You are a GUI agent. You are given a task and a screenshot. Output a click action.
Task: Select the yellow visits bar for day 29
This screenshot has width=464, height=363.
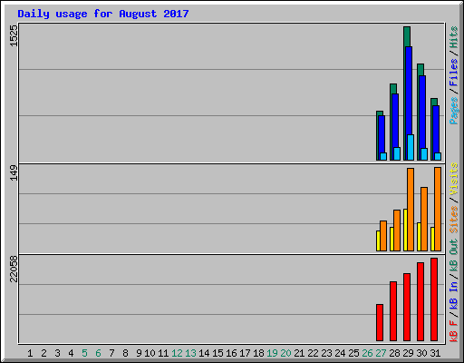[x=405, y=230]
